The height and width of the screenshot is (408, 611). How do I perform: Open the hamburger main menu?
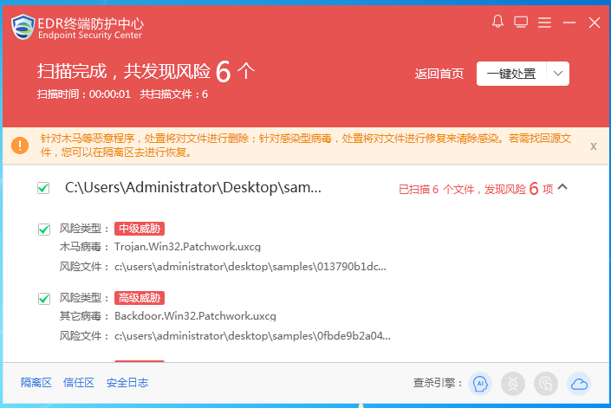point(545,22)
